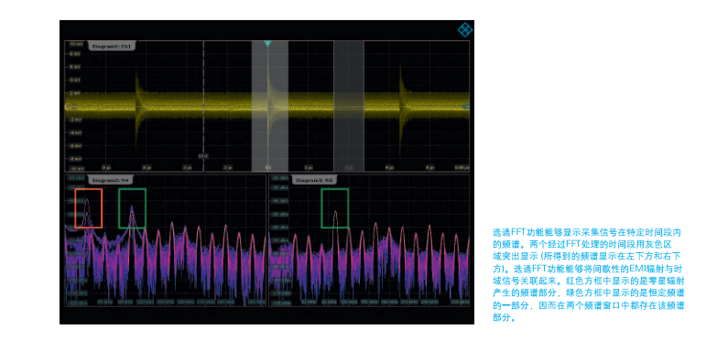Screen dimensions: 717x340
Task: Click the cursor label below dashed line
Action: (x=203, y=156)
